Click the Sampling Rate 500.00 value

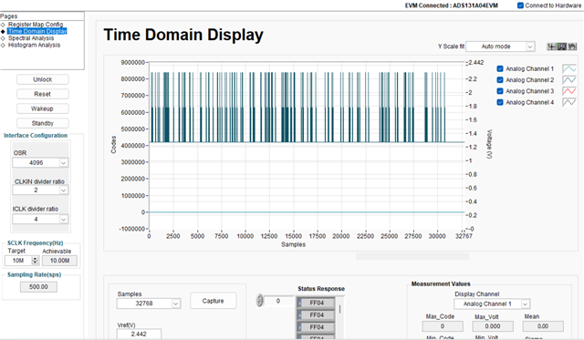[38, 287]
